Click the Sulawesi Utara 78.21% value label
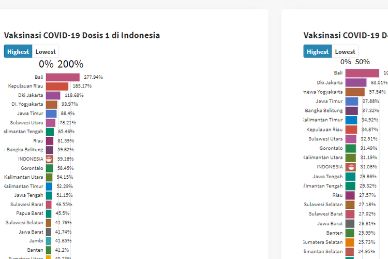Screen dimensions: 388x259 click(x=67, y=123)
